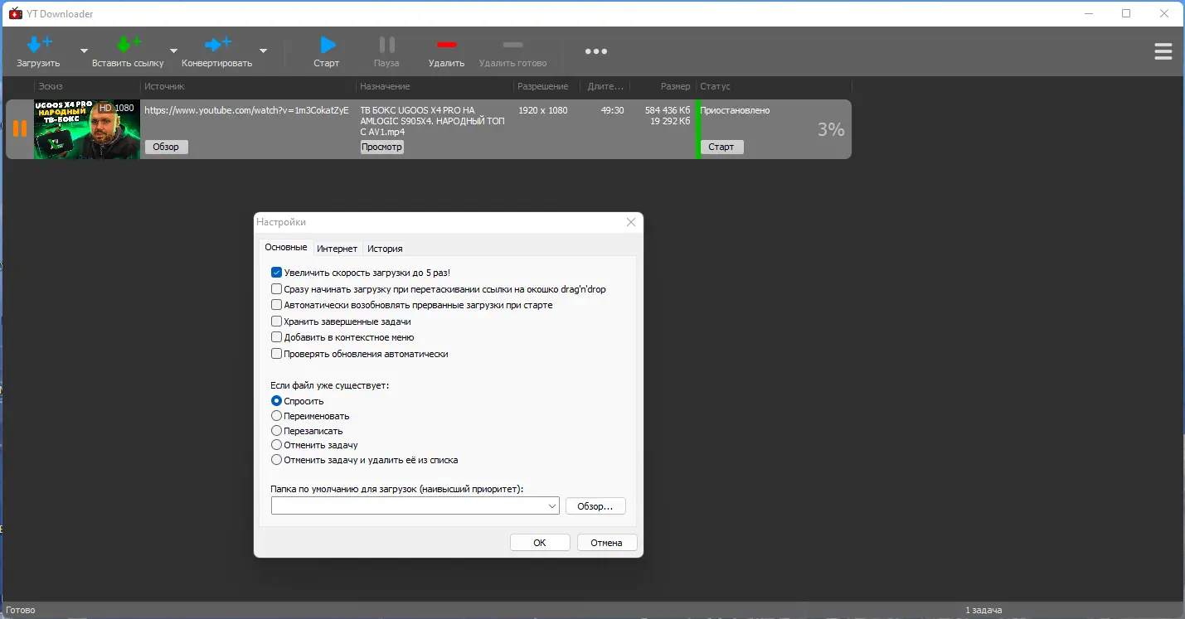Click the Загрузить download icon in toolbar
The width and height of the screenshot is (1185, 619).
pyautogui.click(x=39, y=45)
